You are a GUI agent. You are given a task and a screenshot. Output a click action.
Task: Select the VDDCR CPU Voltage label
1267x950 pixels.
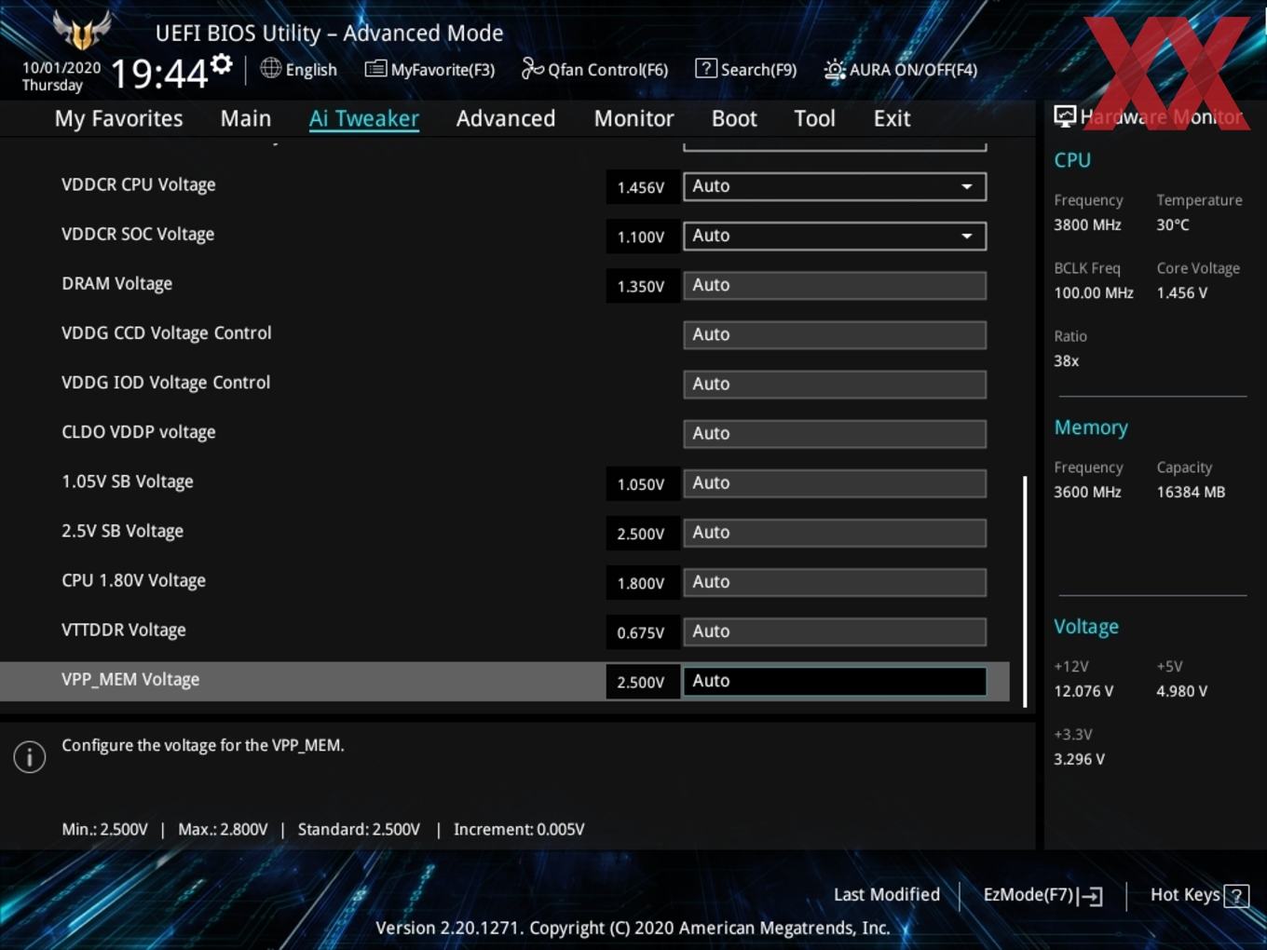pos(138,184)
